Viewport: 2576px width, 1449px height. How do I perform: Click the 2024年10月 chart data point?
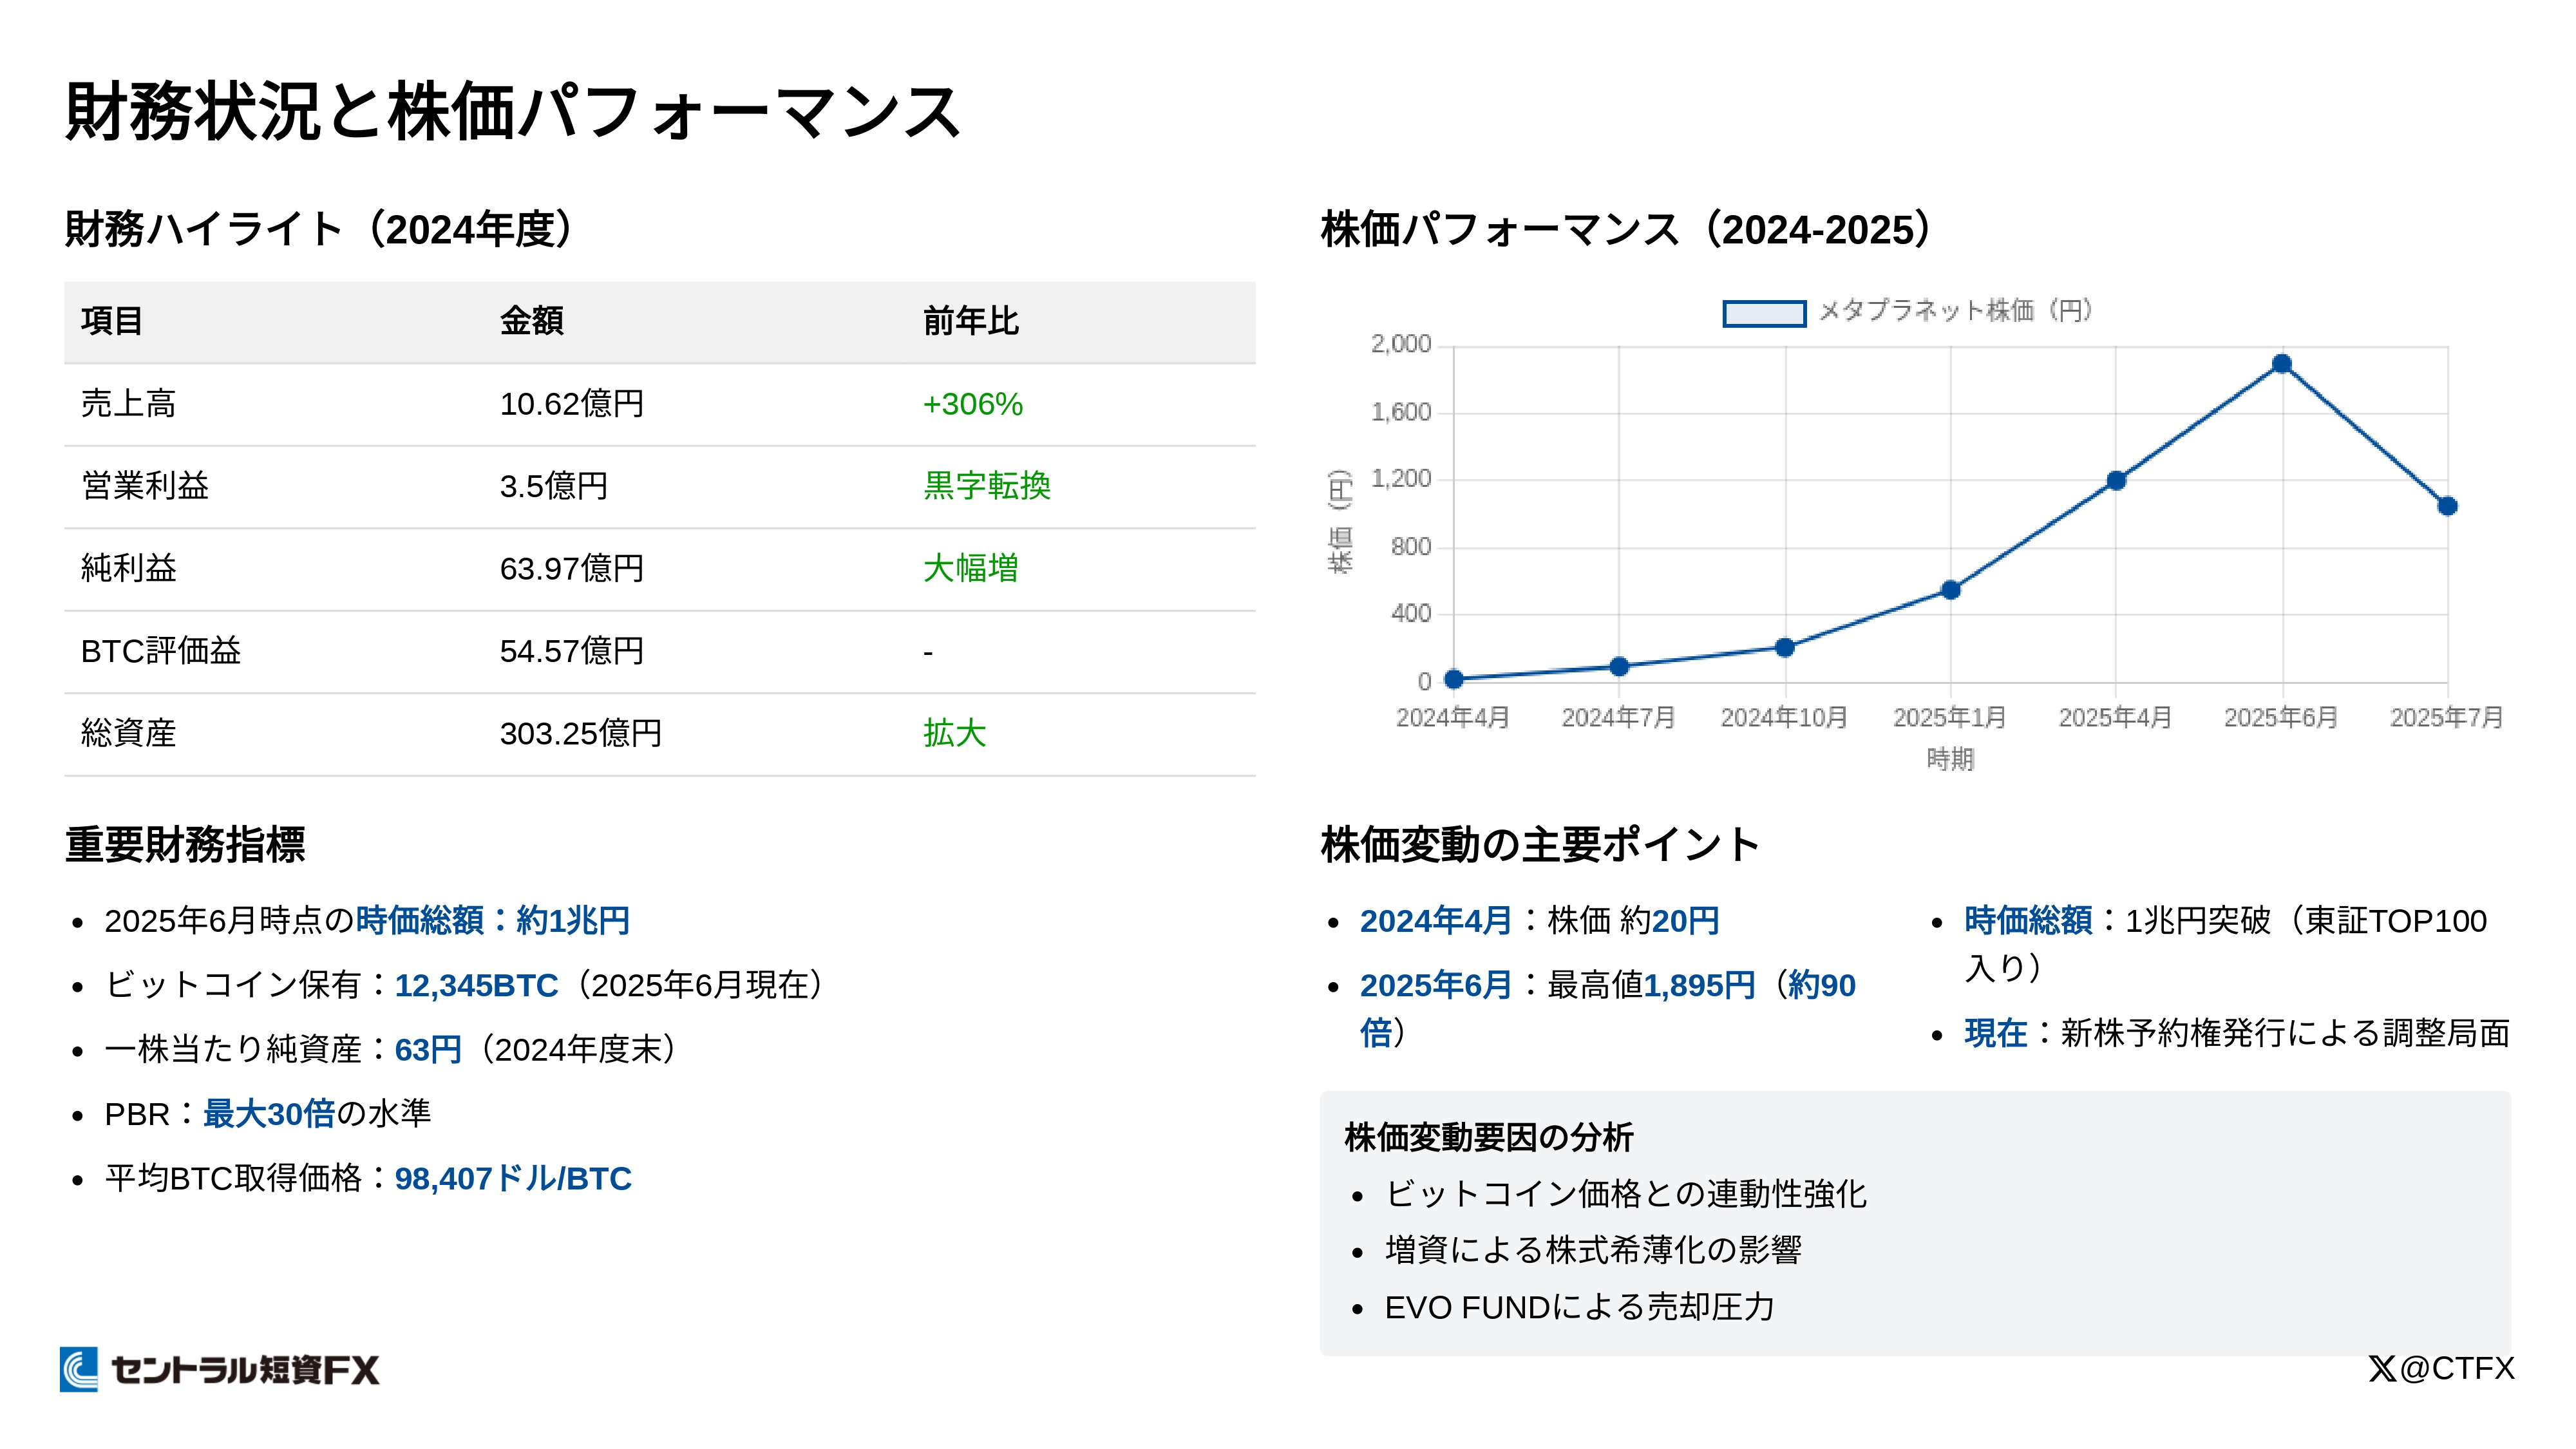(1785, 647)
